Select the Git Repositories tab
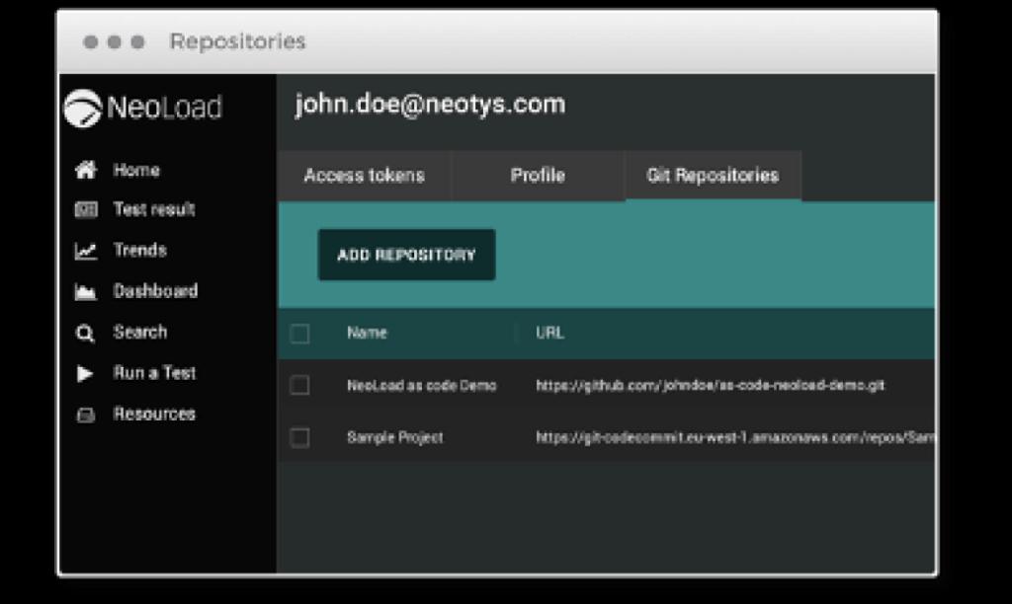Image resolution: width=1012 pixels, height=604 pixels. tap(712, 176)
